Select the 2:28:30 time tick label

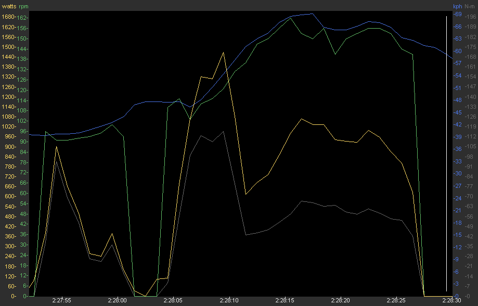(451, 301)
